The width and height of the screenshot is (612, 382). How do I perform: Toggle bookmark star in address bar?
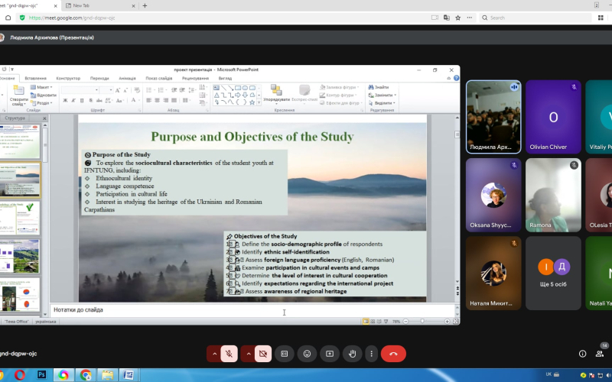pyautogui.click(x=457, y=18)
